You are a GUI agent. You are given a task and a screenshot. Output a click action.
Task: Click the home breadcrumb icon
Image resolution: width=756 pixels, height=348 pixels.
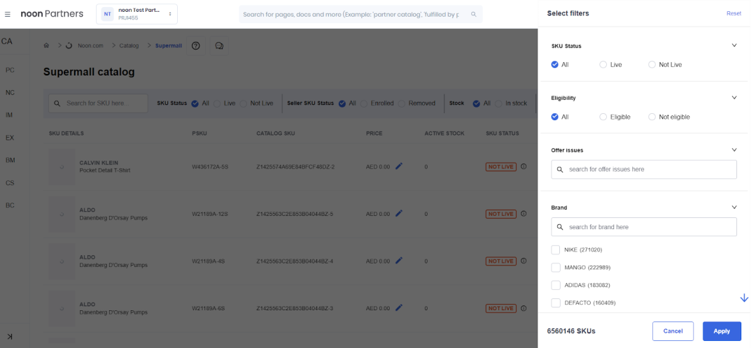[x=46, y=45]
